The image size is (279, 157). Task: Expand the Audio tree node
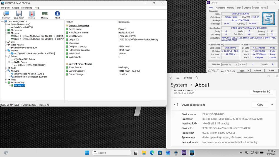(x=6, y=68)
